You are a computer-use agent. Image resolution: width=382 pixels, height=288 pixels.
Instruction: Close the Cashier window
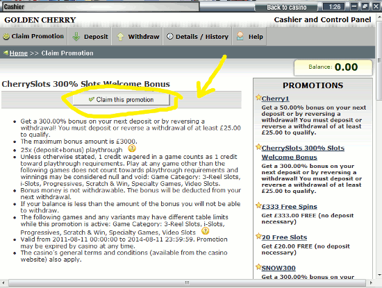coord(376,6)
